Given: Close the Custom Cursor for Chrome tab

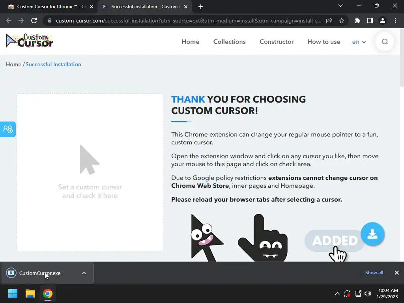Looking at the screenshot, I should [92, 7].
